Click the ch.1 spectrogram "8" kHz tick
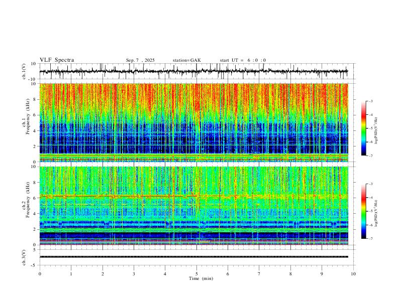Viewport: 398px width, 307px height. pyautogui.click(x=35, y=99)
